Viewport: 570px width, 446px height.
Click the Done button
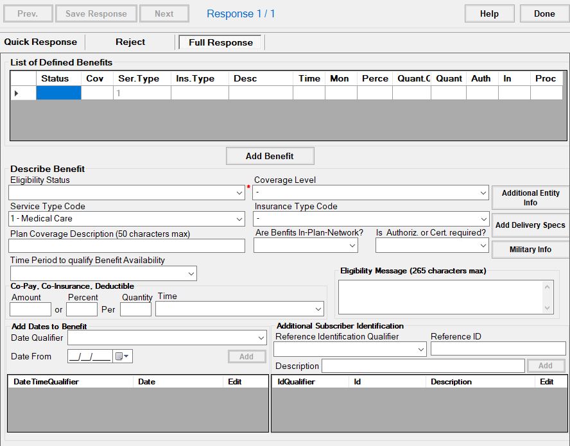pos(544,14)
